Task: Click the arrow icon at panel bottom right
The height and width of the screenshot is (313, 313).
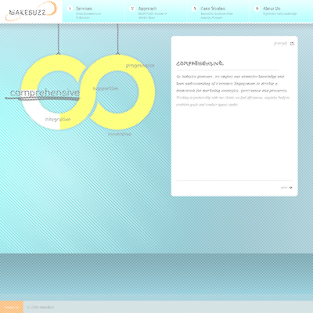Action: pyautogui.click(x=291, y=188)
